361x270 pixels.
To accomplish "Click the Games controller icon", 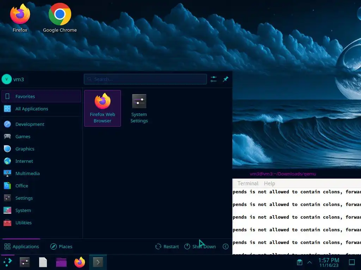I will pos(7,137).
